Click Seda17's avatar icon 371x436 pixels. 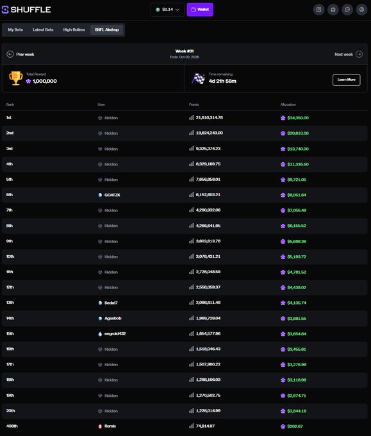(x=100, y=303)
